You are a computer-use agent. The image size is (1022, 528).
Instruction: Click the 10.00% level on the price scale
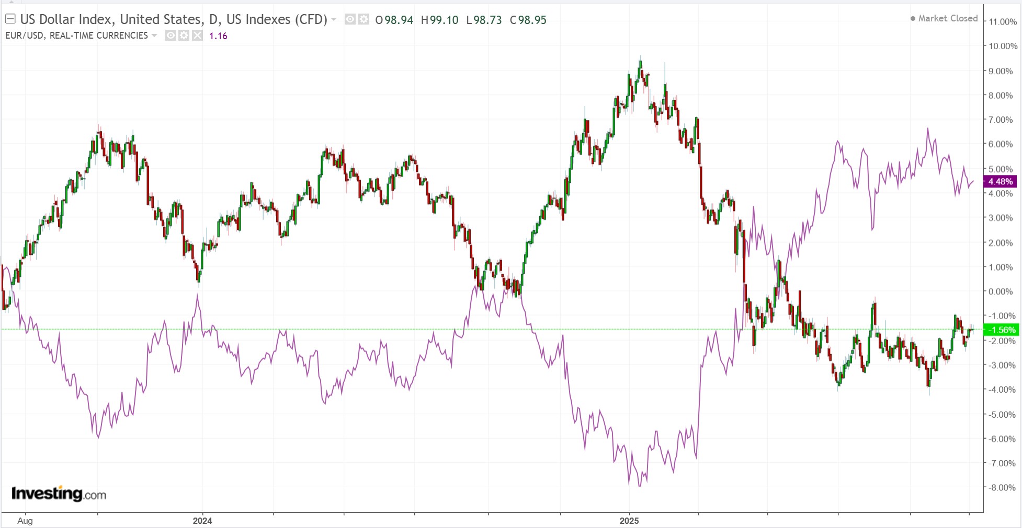point(1003,46)
